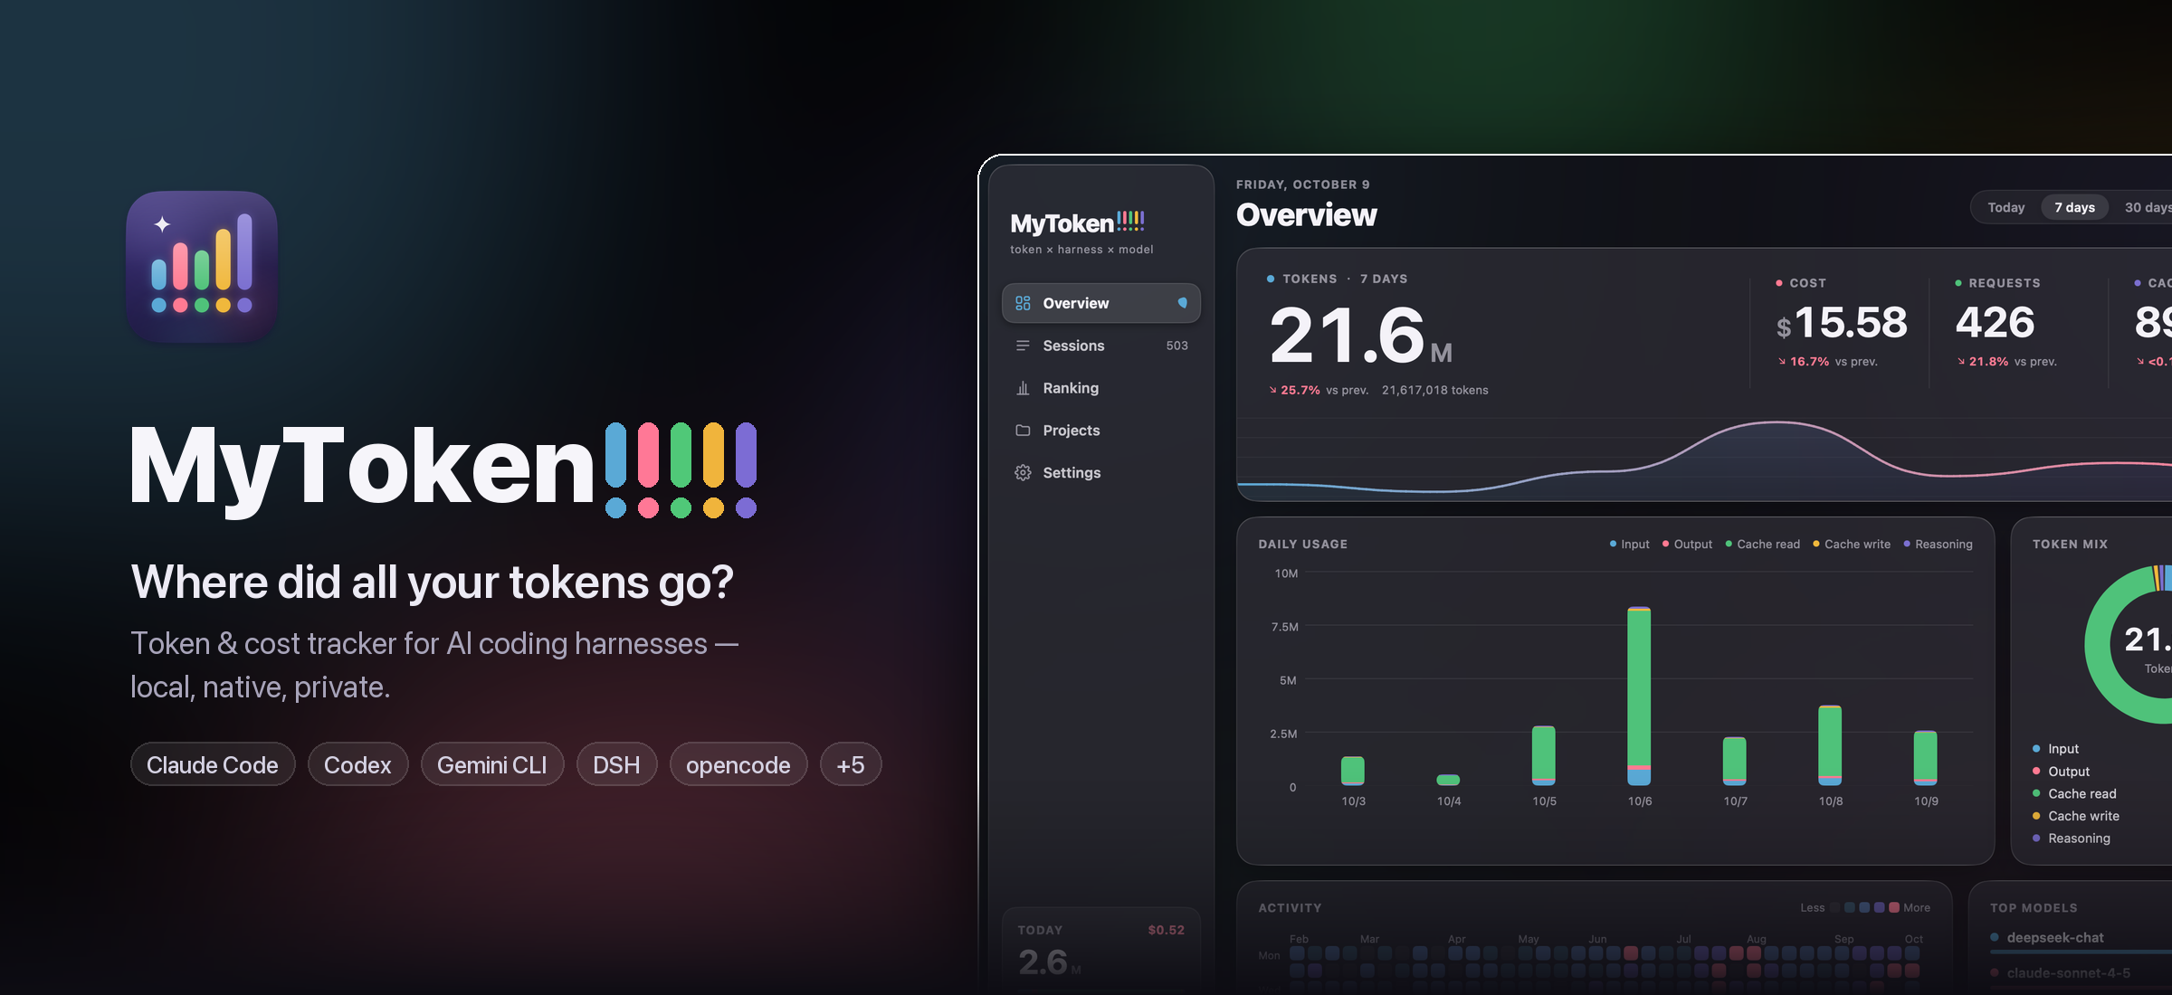Click the +5 more harnesses pill
The width and height of the screenshot is (2172, 995).
(x=851, y=764)
